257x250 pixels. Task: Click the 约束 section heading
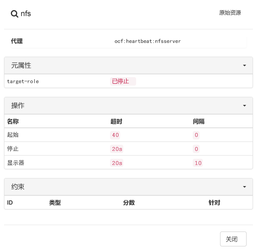coord(18,186)
